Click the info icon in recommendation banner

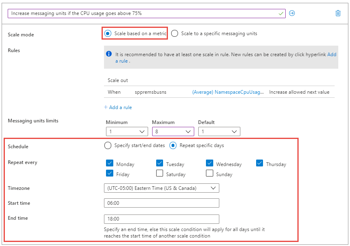pos(109,54)
